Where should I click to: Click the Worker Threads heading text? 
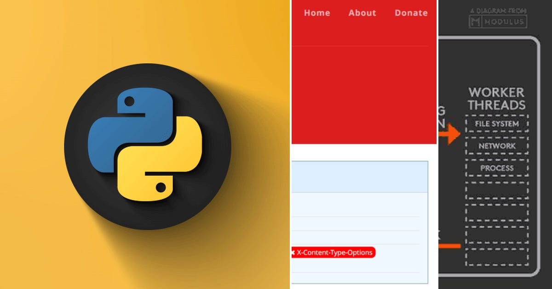(497, 97)
